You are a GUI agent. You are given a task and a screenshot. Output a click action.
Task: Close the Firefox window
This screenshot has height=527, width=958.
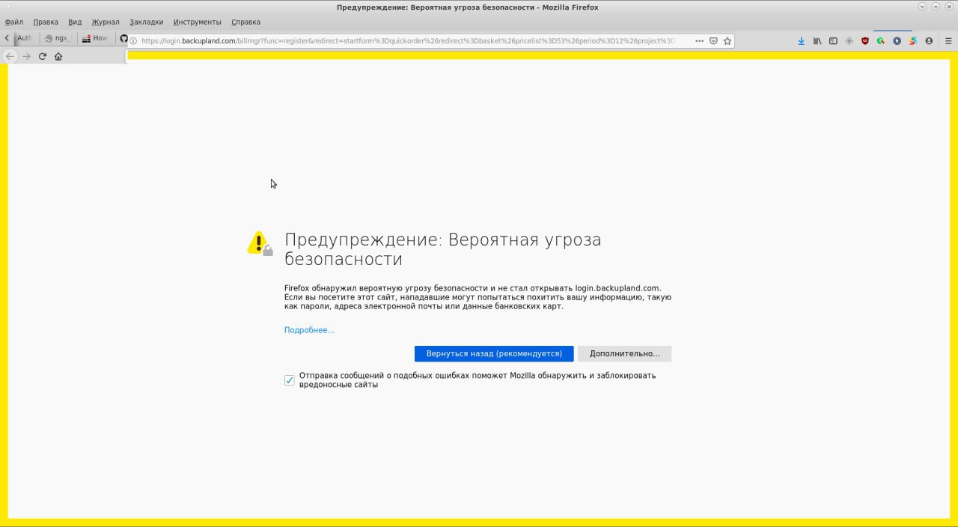click(948, 7)
